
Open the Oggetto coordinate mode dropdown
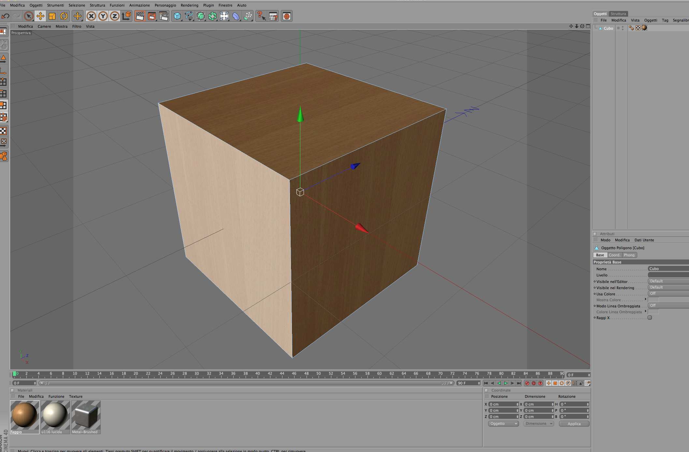pyautogui.click(x=503, y=424)
